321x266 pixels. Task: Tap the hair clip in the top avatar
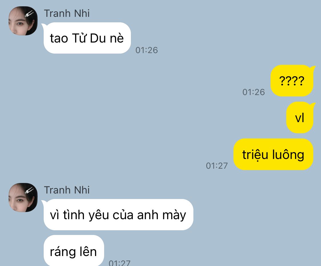pos(29,14)
